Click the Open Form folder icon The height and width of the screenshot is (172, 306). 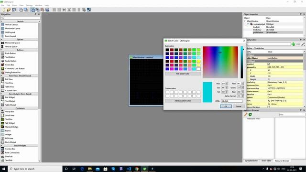(x=9, y=10)
